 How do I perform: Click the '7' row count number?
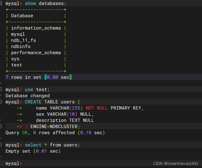[x=7, y=77]
